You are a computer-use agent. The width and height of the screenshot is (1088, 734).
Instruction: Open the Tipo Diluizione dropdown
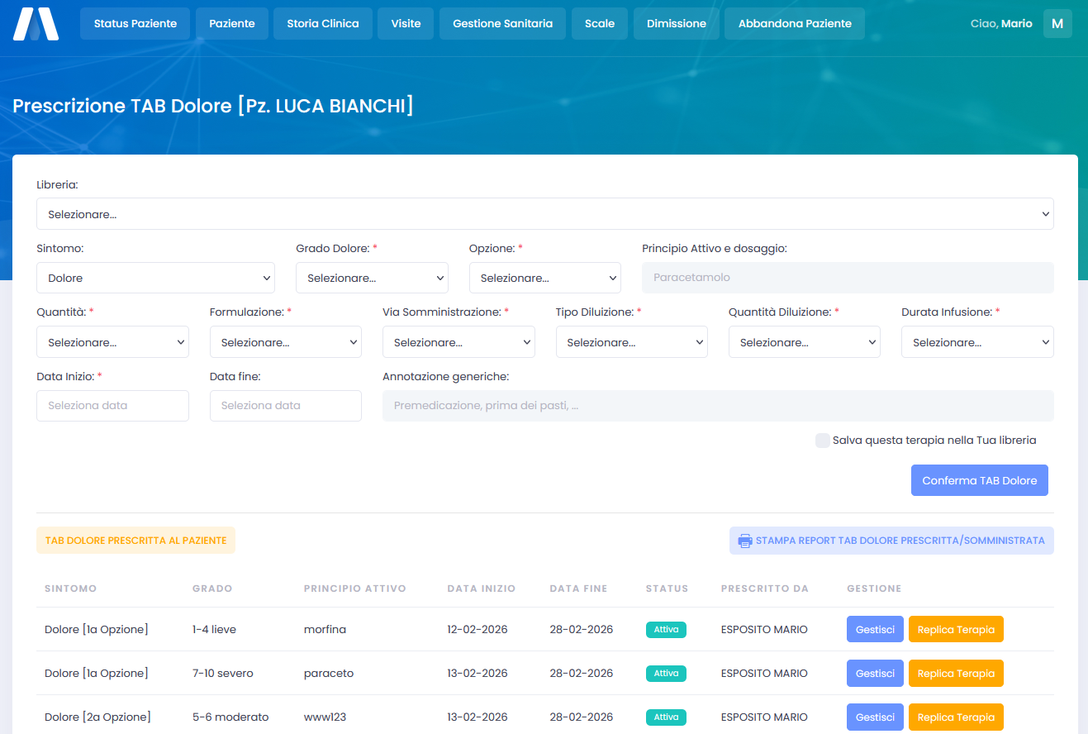[x=632, y=342]
